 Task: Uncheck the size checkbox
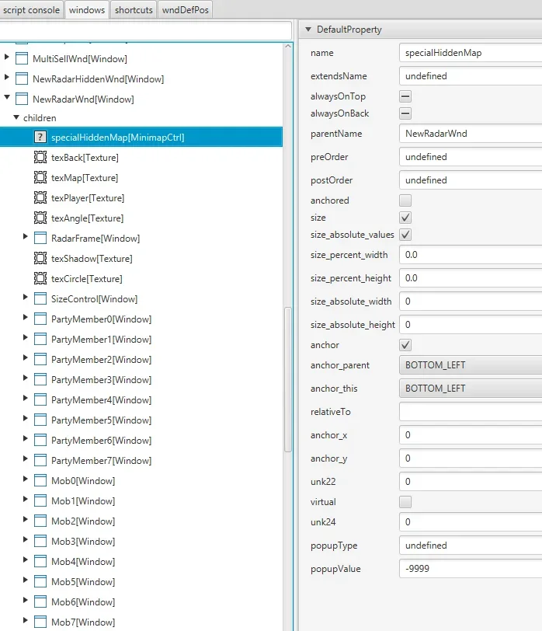pos(405,218)
